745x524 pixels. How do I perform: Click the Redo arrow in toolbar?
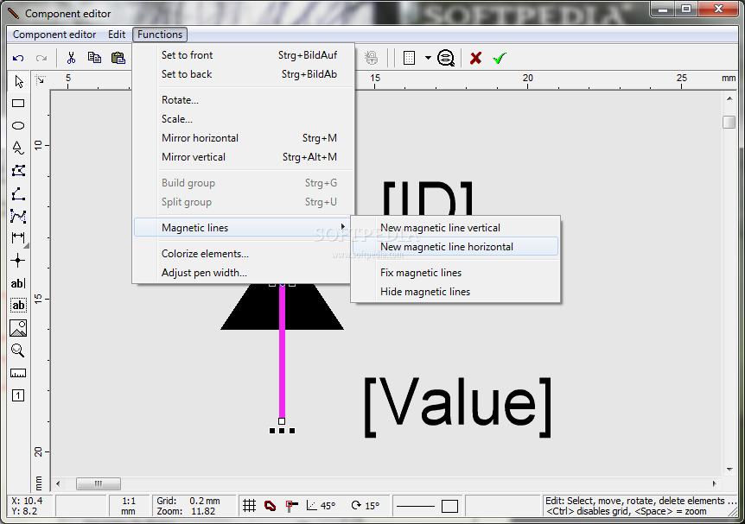coord(41,58)
